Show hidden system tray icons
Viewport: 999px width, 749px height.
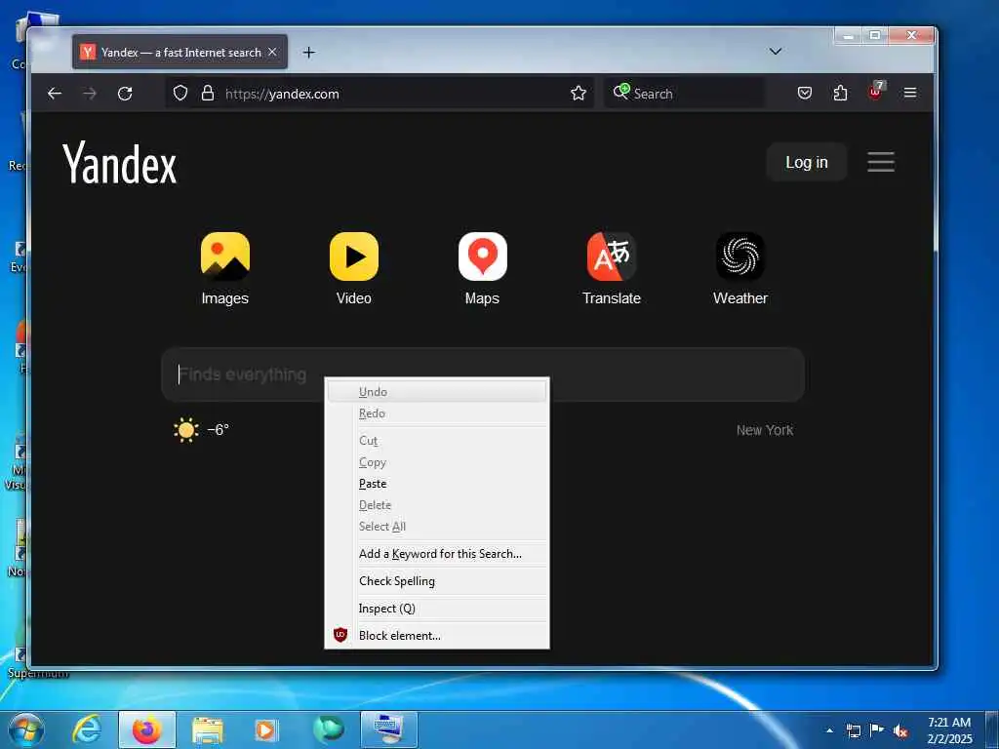point(829,730)
